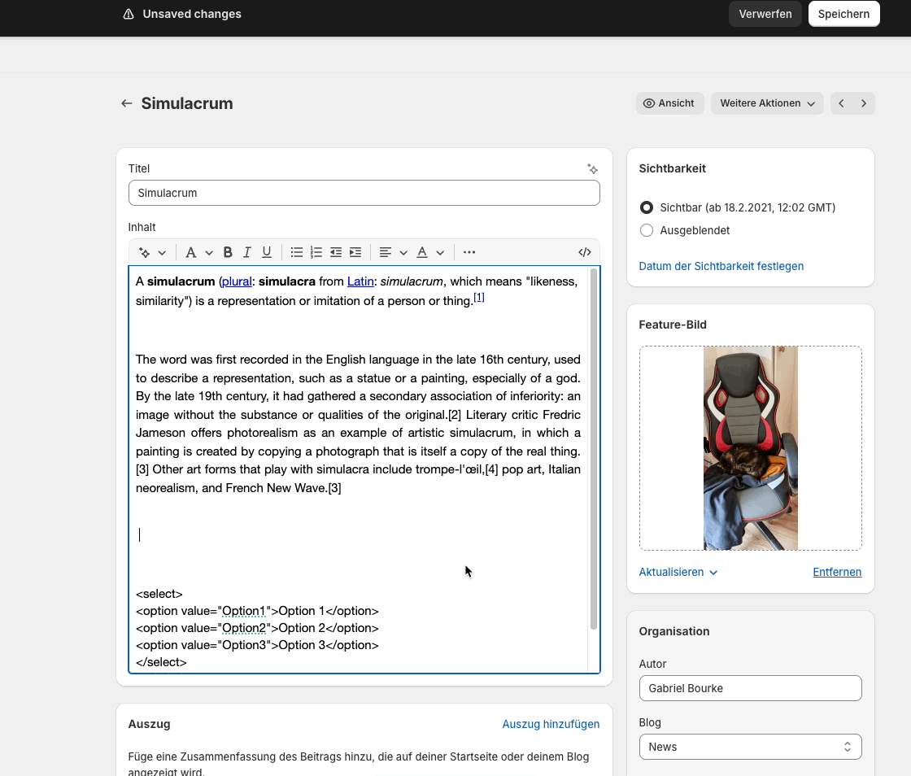Click Speichern to save changes
This screenshot has width=911, height=776.
[x=843, y=14]
